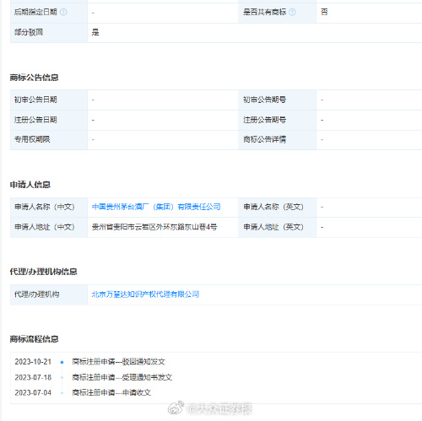The height and width of the screenshot is (421, 422).
Task: Click the 是否共有商标 label text
Action: pyautogui.click(x=264, y=12)
